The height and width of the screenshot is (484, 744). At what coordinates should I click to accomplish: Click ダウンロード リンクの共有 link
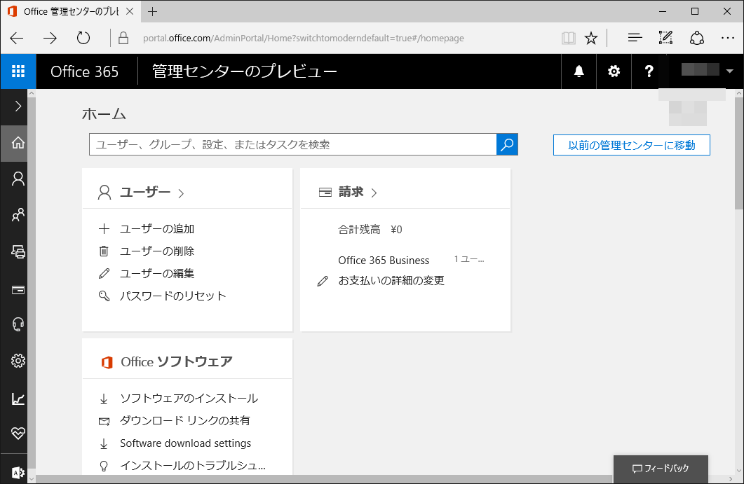(x=185, y=420)
